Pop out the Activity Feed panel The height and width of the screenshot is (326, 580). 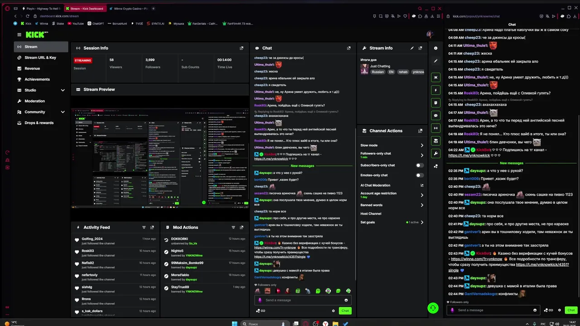point(152,227)
